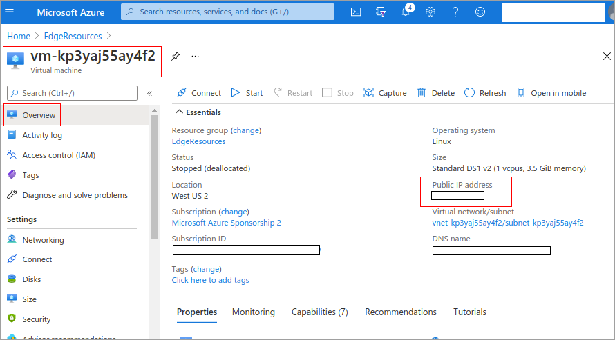Focus the global search resources box
Viewport: 615px width, 340px height.
(227, 12)
